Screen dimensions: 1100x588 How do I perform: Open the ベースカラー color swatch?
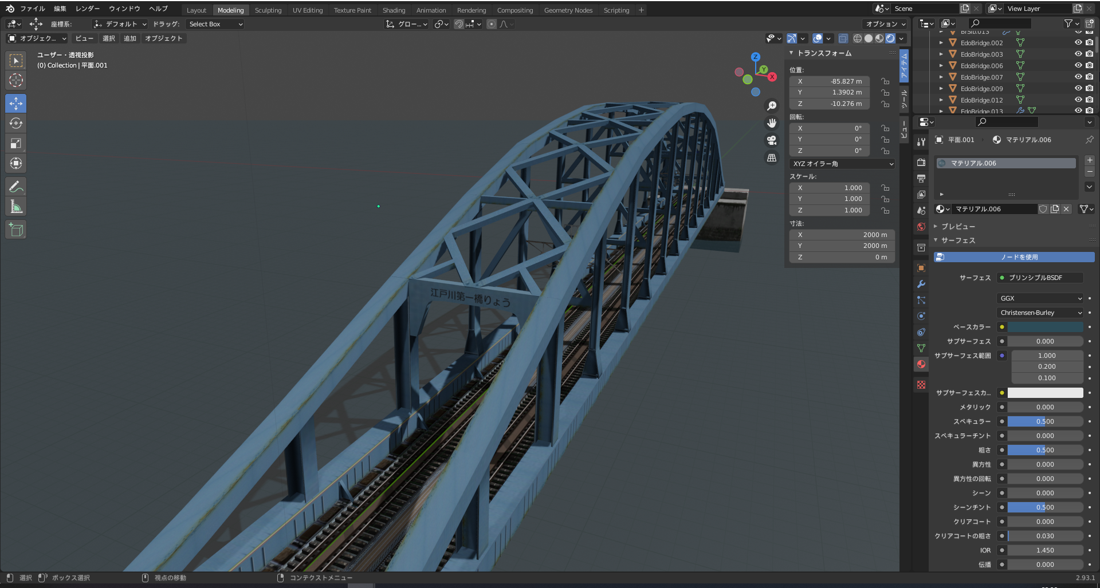(x=1045, y=327)
